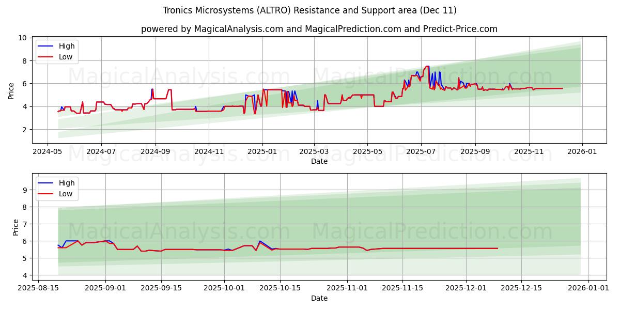Image resolution: width=620 pixels, height=310 pixels.
Task: Click the 'Price' y-axis label of top chart
Action: 11,90
